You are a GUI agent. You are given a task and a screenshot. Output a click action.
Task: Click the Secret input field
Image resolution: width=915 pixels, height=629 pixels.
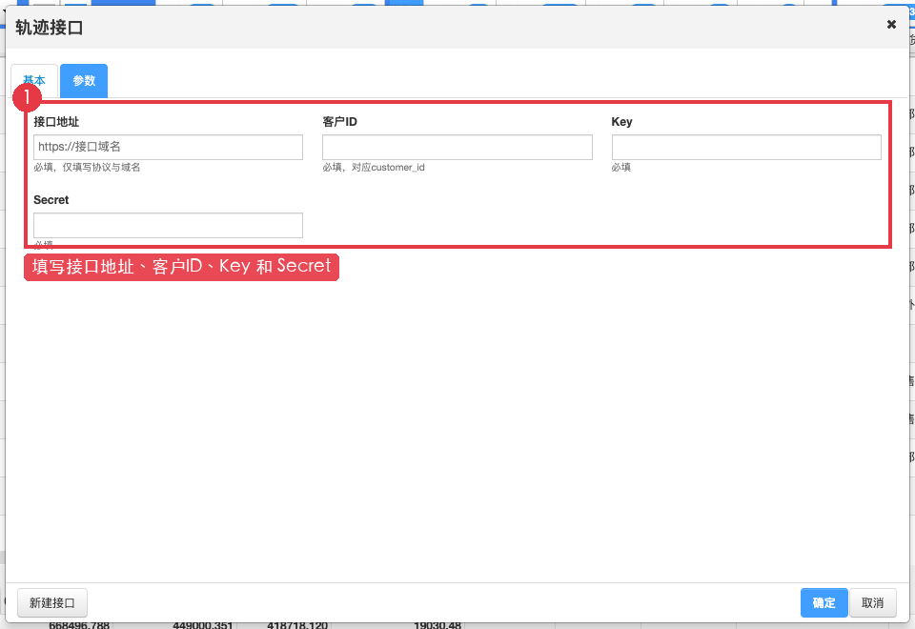(x=168, y=225)
